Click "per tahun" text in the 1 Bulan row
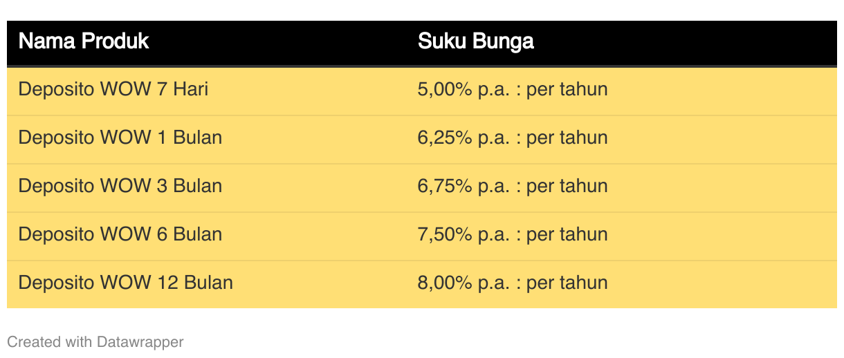 567,138
